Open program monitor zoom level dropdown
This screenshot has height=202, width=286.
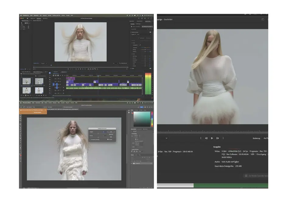(44, 63)
